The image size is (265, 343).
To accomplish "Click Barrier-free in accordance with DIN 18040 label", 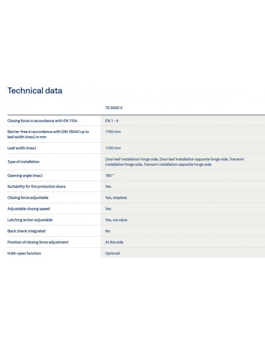I will pos(48,134).
